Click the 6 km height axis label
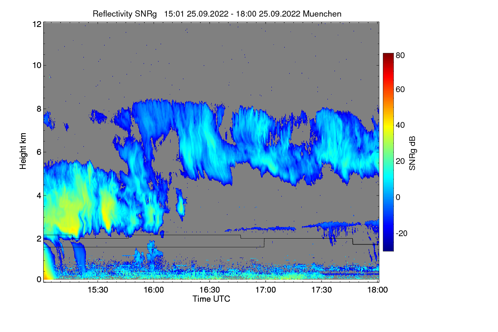 point(39,152)
